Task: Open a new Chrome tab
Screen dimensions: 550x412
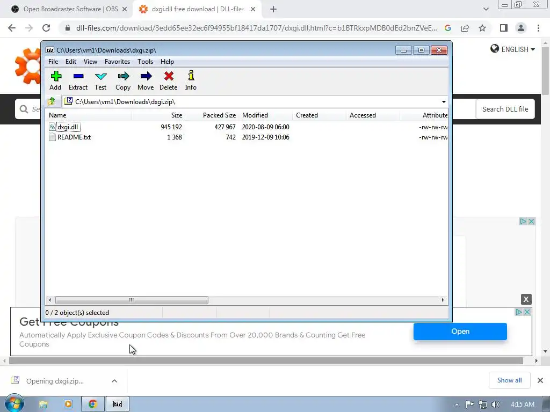Action: coord(273,10)
